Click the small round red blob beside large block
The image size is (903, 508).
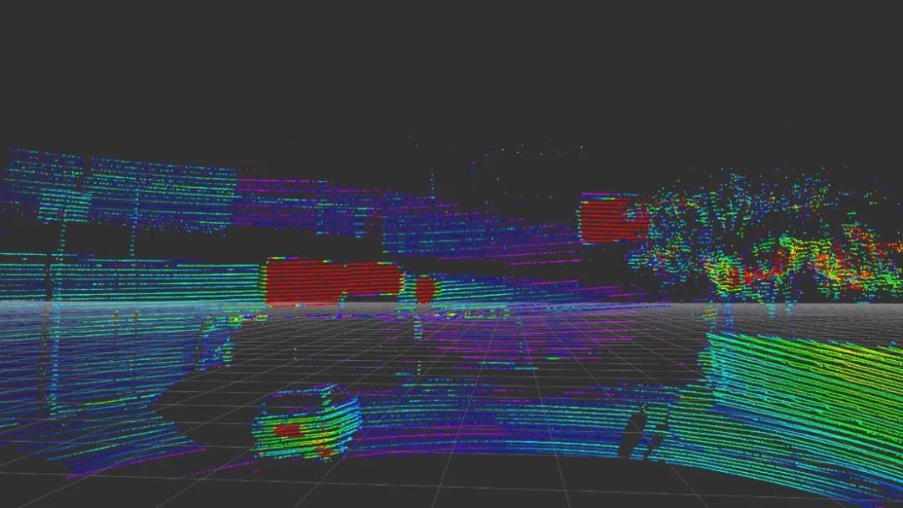point(425,289)
